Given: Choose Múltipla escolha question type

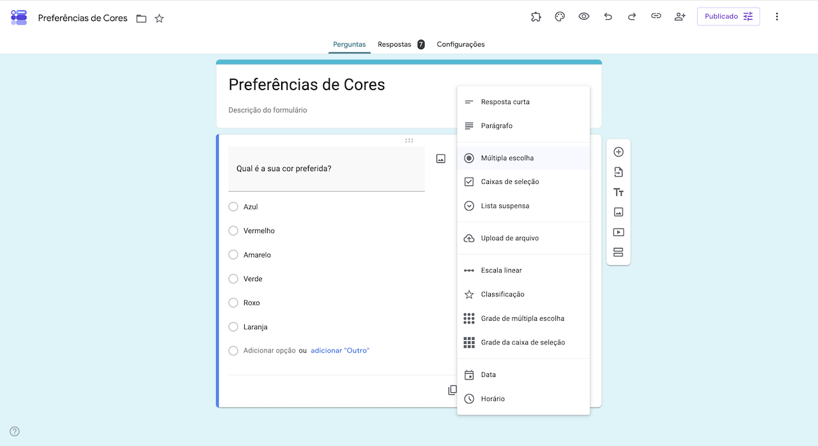Looking at the screenshot, I should click(x=523, y=158).
